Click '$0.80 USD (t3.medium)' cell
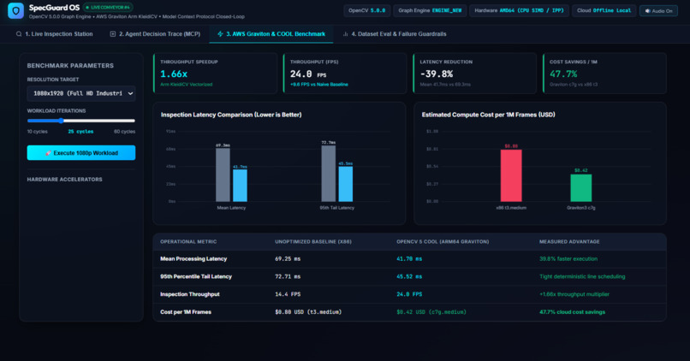 [x=308, y=311]
